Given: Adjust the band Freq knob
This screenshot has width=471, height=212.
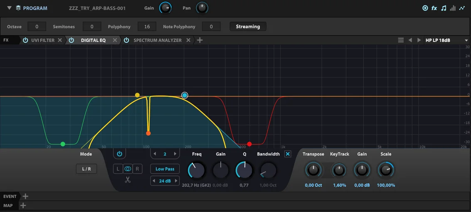Looking at the screenshot, I should tap(197, 170).
